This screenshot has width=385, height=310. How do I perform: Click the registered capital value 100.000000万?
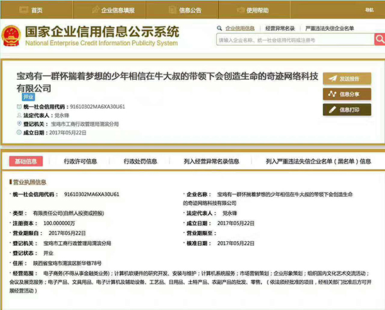click(59, 223)
